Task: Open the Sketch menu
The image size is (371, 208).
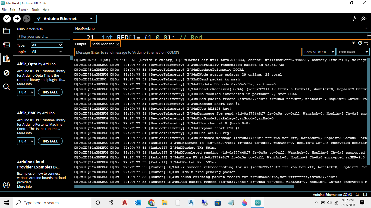Action: pyautogui.click(x=23, y=9)
